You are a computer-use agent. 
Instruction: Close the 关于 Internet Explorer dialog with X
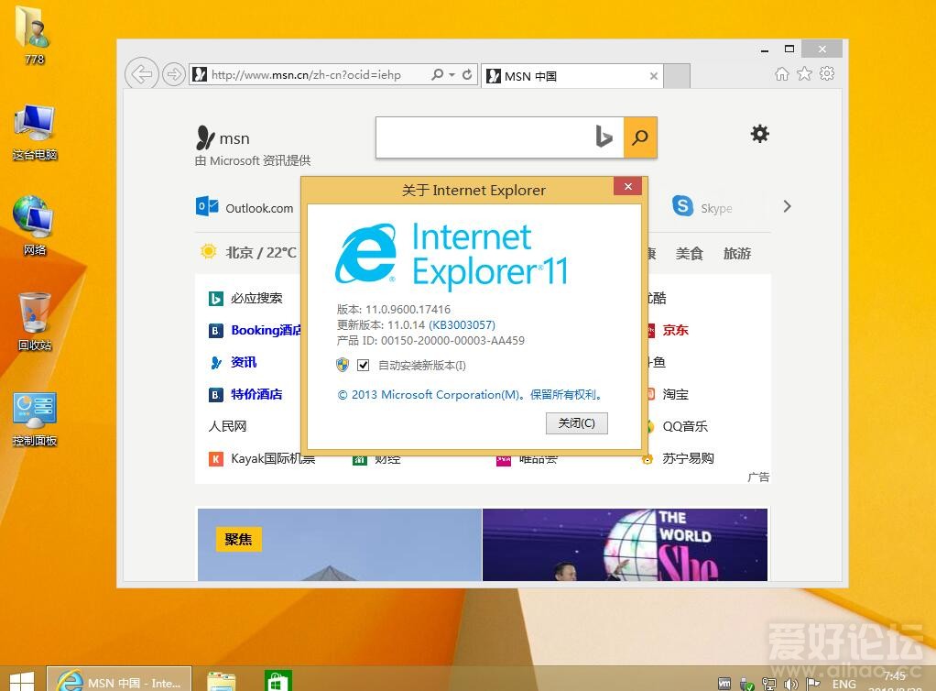tap(627, 186)
